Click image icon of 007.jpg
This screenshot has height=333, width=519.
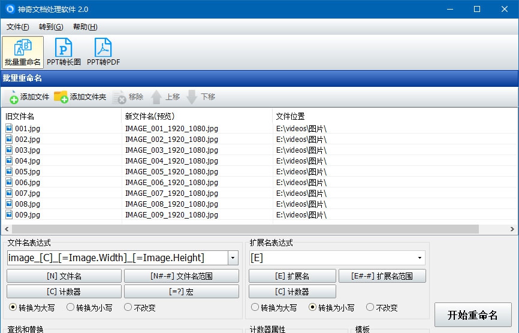[9, 193]
